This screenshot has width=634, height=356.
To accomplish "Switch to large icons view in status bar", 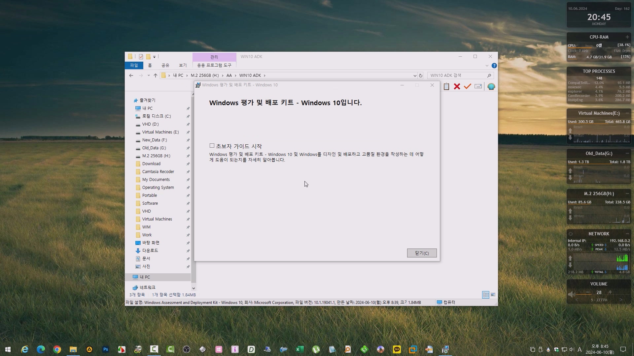I will click(x=493, y=295).
